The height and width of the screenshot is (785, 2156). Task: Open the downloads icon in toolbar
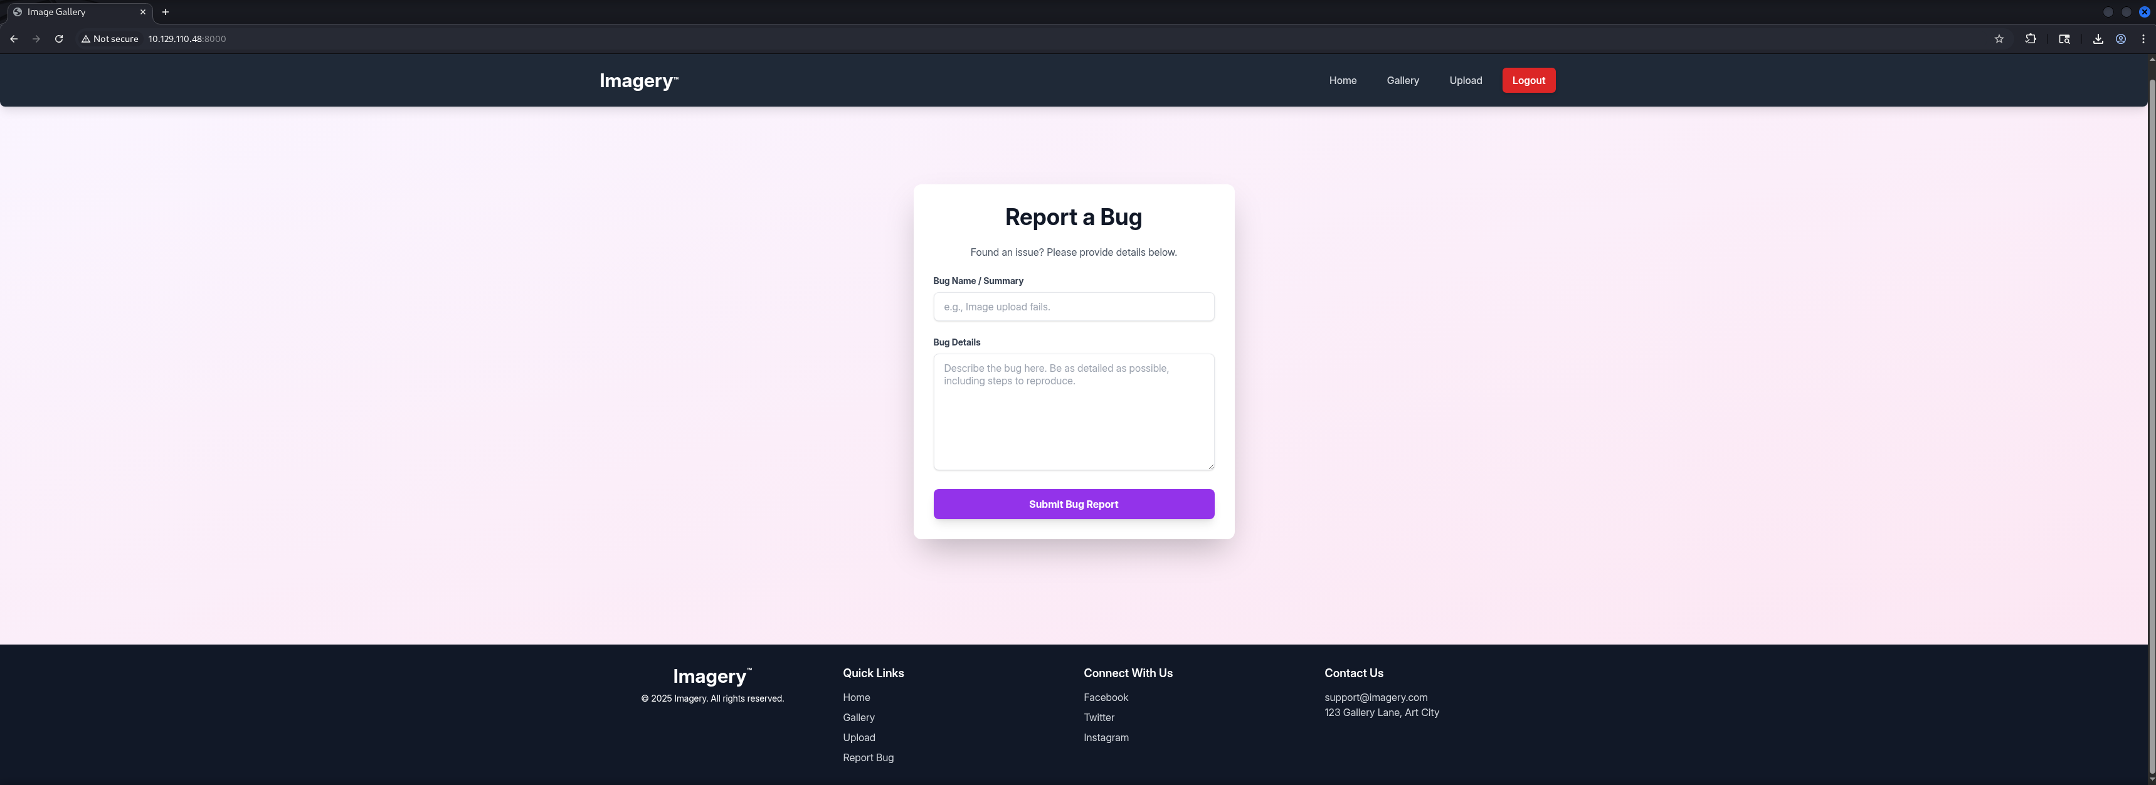click(2098, 38)
